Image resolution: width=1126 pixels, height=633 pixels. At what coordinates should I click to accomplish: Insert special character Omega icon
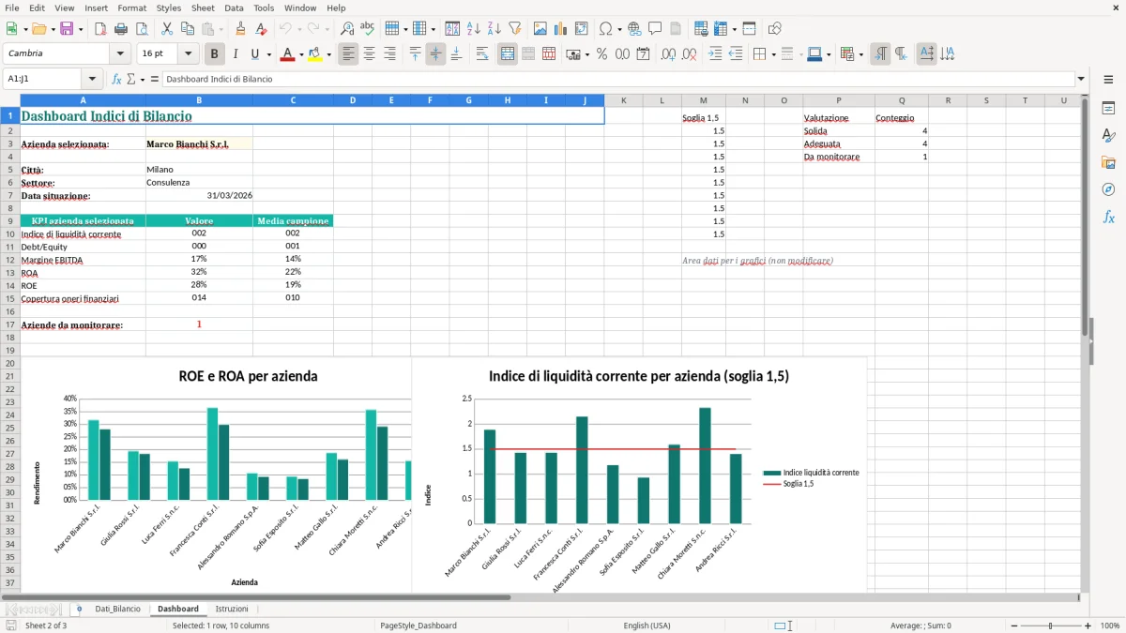(x=605, y=29)
